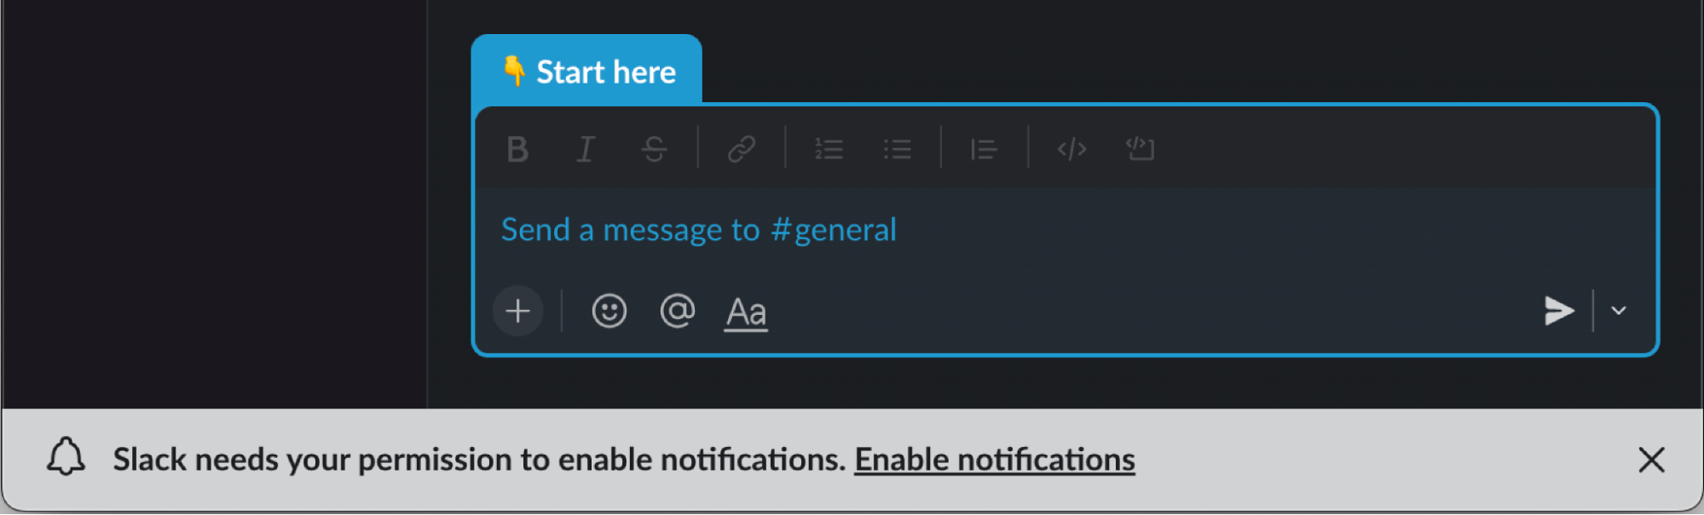Mention someone with the @ icon

tap(677, 312)
